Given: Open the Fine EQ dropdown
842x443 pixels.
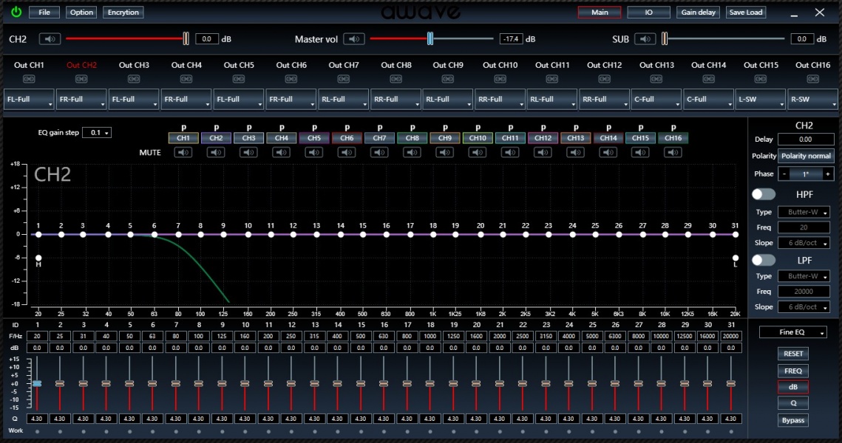Looking at the screenshot, I should [792, 332].
